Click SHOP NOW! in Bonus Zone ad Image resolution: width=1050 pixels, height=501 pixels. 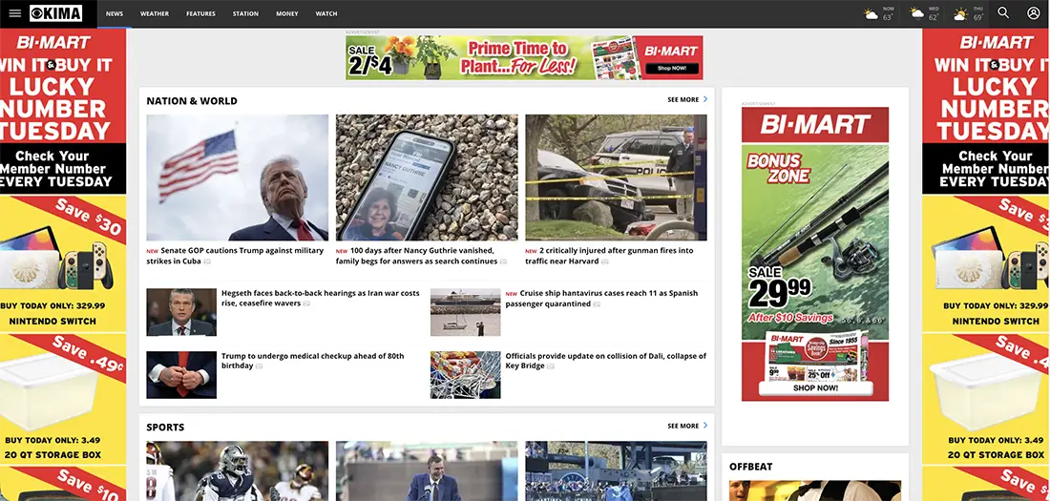[815, 387]
